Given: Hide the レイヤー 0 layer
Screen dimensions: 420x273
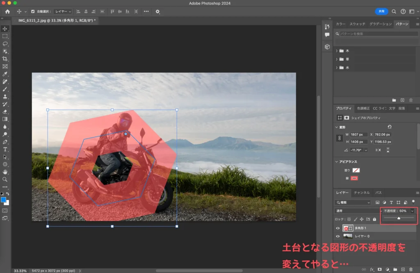Looking at the screenshot, I should (338, 236).
